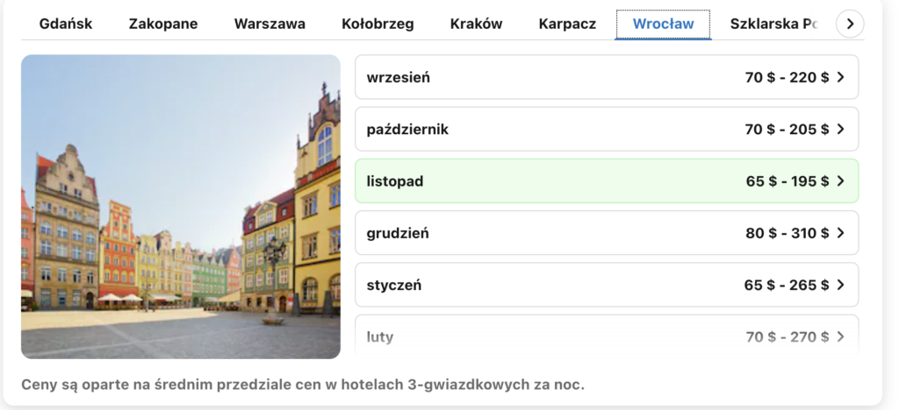This screenshot has width=899, height=410.
Task: Select the październik 70 $ - 205 $ price
Action: coord(786,130)
